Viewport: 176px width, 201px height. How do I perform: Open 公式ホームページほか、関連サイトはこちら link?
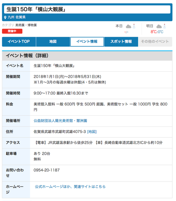70,187
